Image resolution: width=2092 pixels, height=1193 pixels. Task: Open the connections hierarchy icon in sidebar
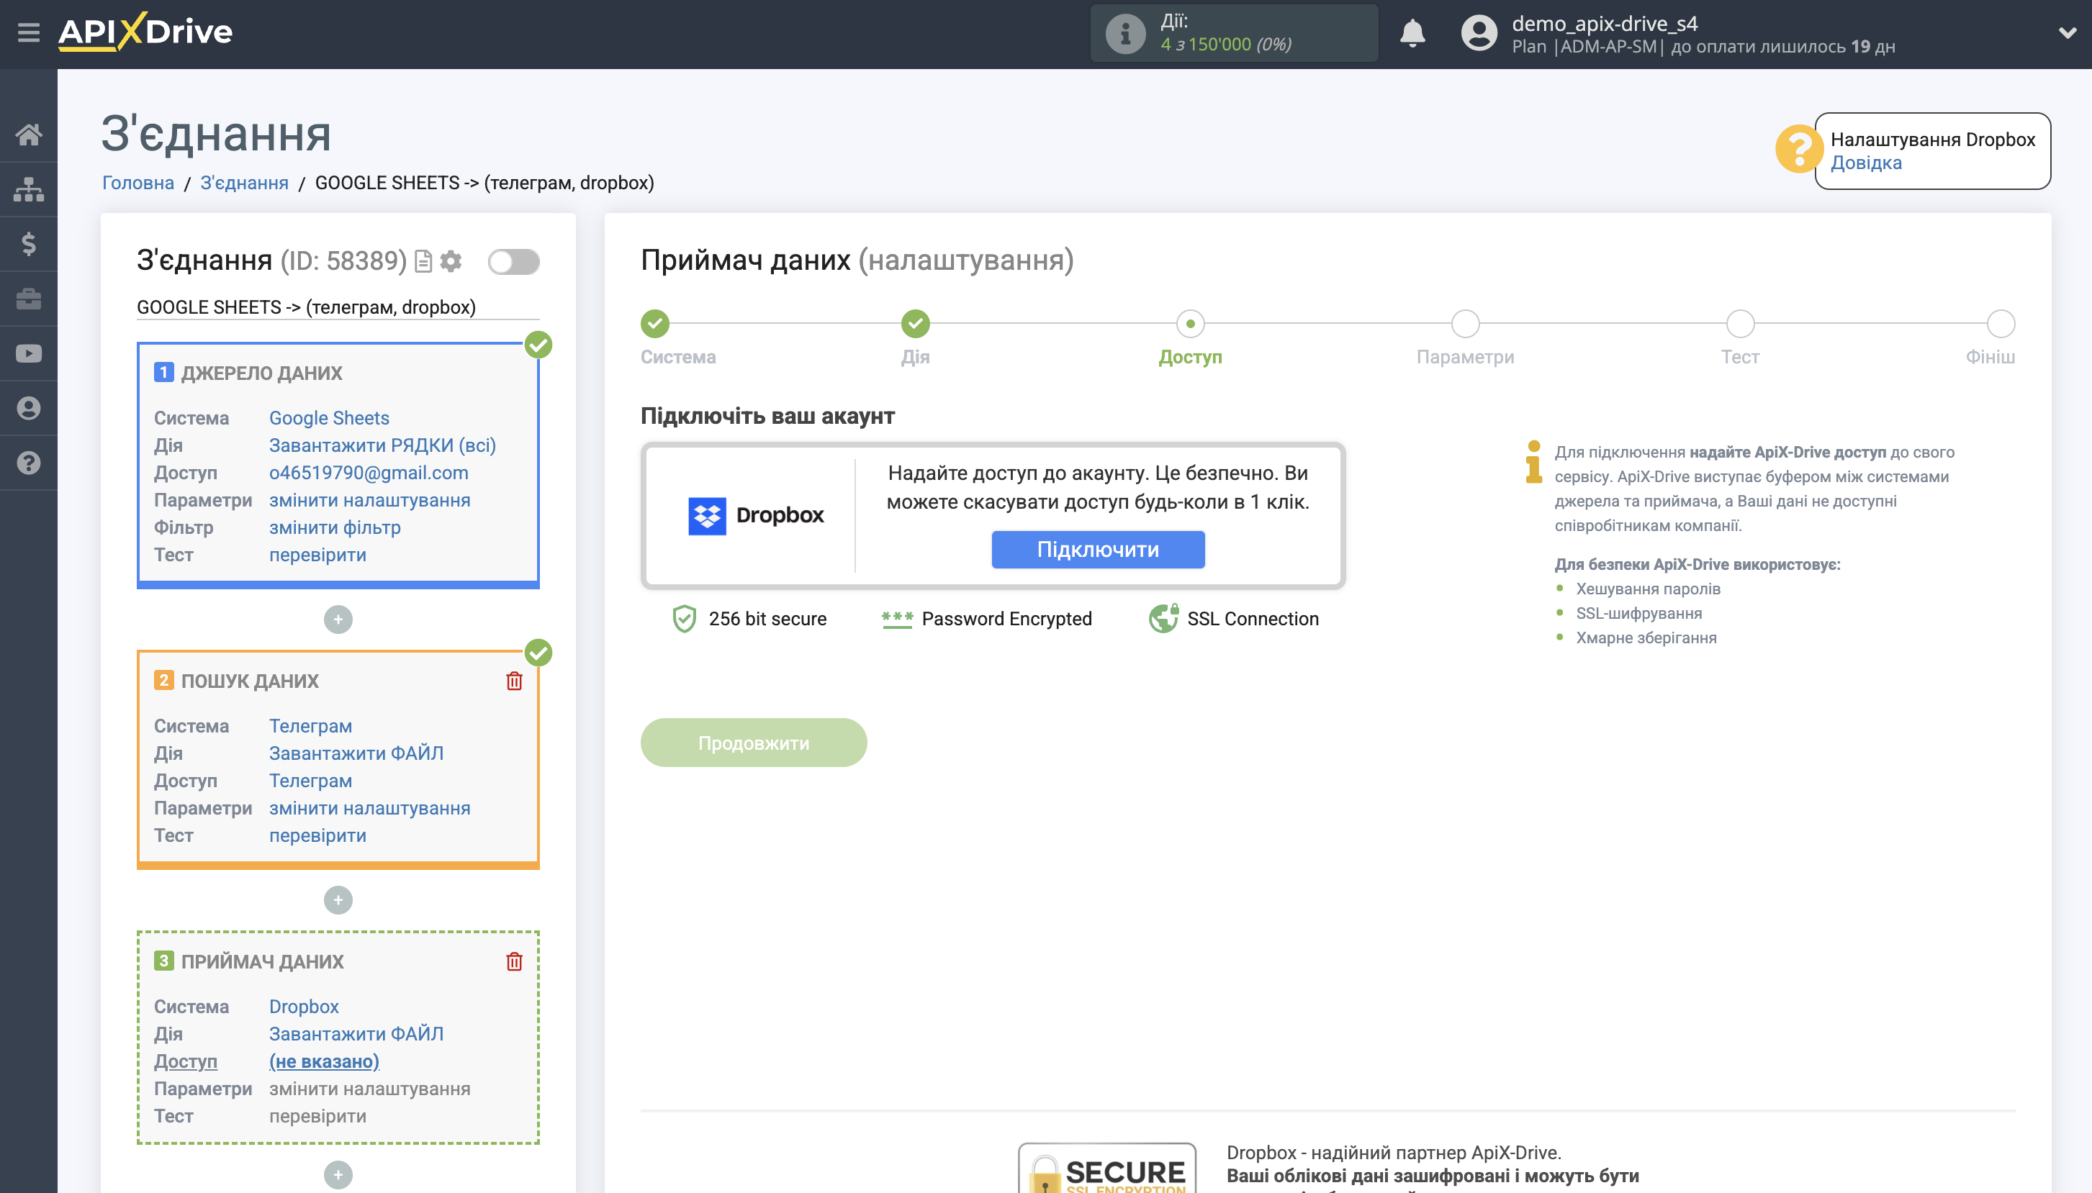pyautogui.click(x=30, y=189)
